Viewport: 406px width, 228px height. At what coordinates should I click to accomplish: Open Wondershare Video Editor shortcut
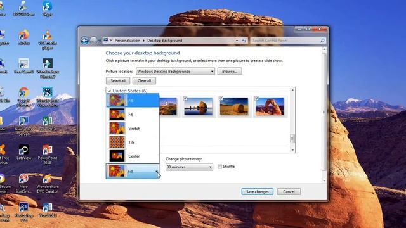[x=48, y=97]
